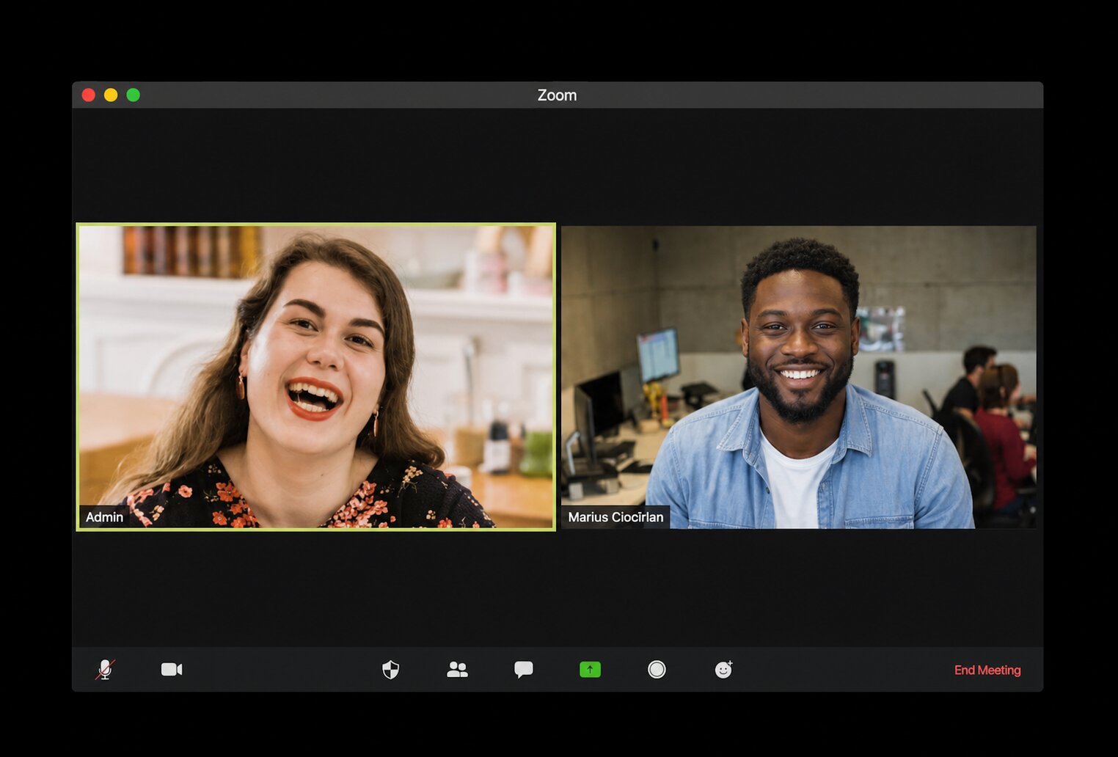
Task: Click End Meeting
Action: [987, 670]
